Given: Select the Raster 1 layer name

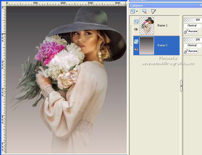Looking at the screenshot, I should tap(162, 26).
